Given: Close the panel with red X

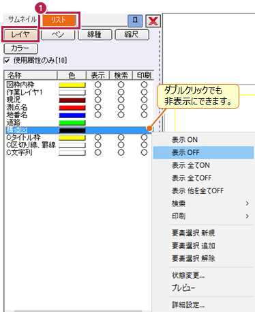Looking at the screenshot, I should (x=153, y=21).
